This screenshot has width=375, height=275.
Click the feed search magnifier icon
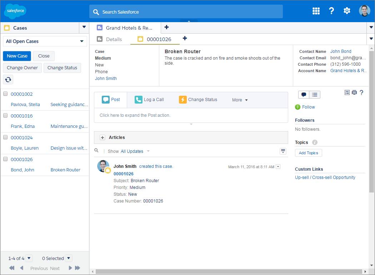(x=96, y=150)
